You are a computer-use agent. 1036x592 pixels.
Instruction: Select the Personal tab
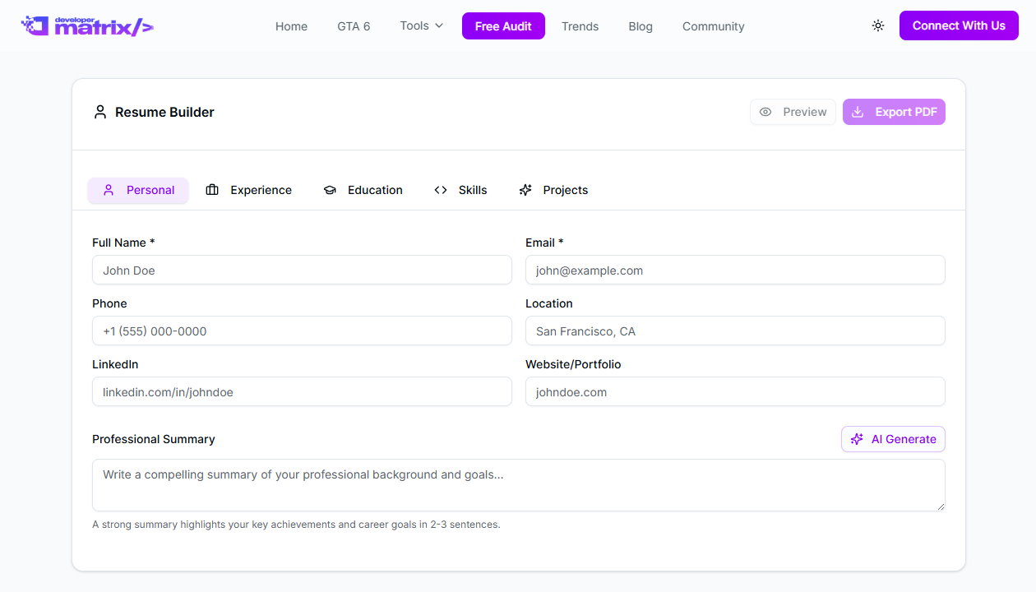138,190
